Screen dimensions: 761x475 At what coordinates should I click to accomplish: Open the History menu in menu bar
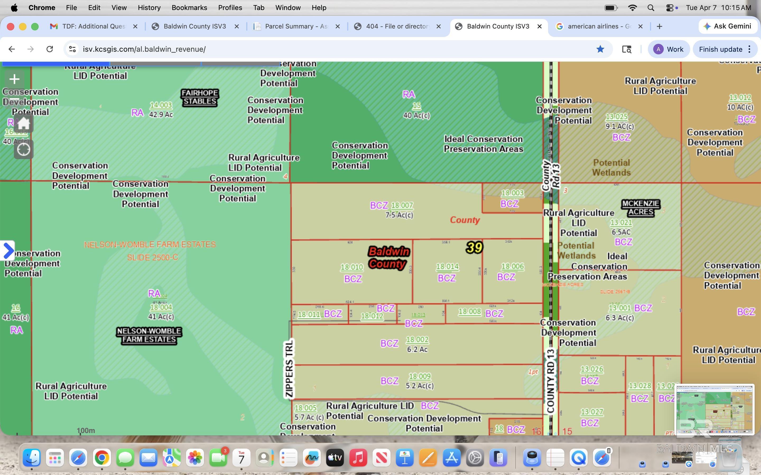(x=149, y=8)
